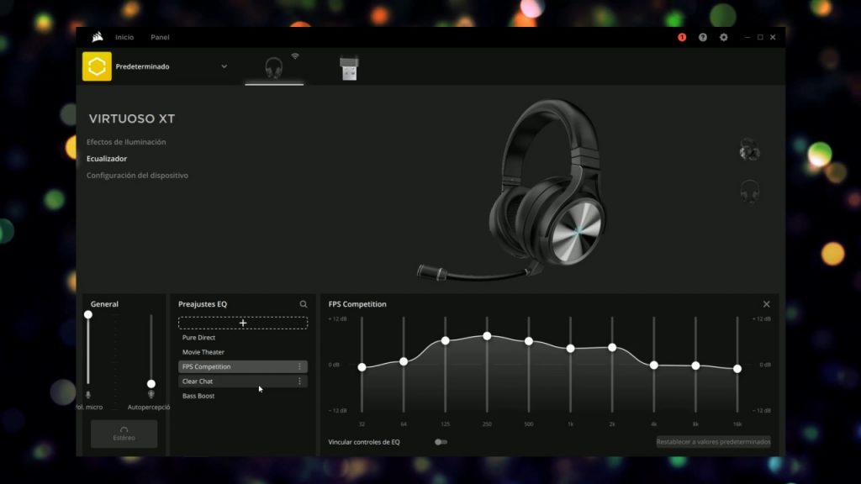
Task: Select the lower headset view thumbnail
Action: pos(749,192)
